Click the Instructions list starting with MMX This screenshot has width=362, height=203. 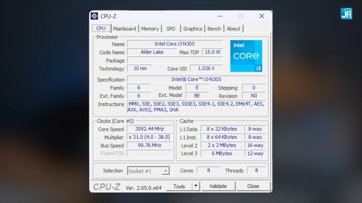point(197,107)
